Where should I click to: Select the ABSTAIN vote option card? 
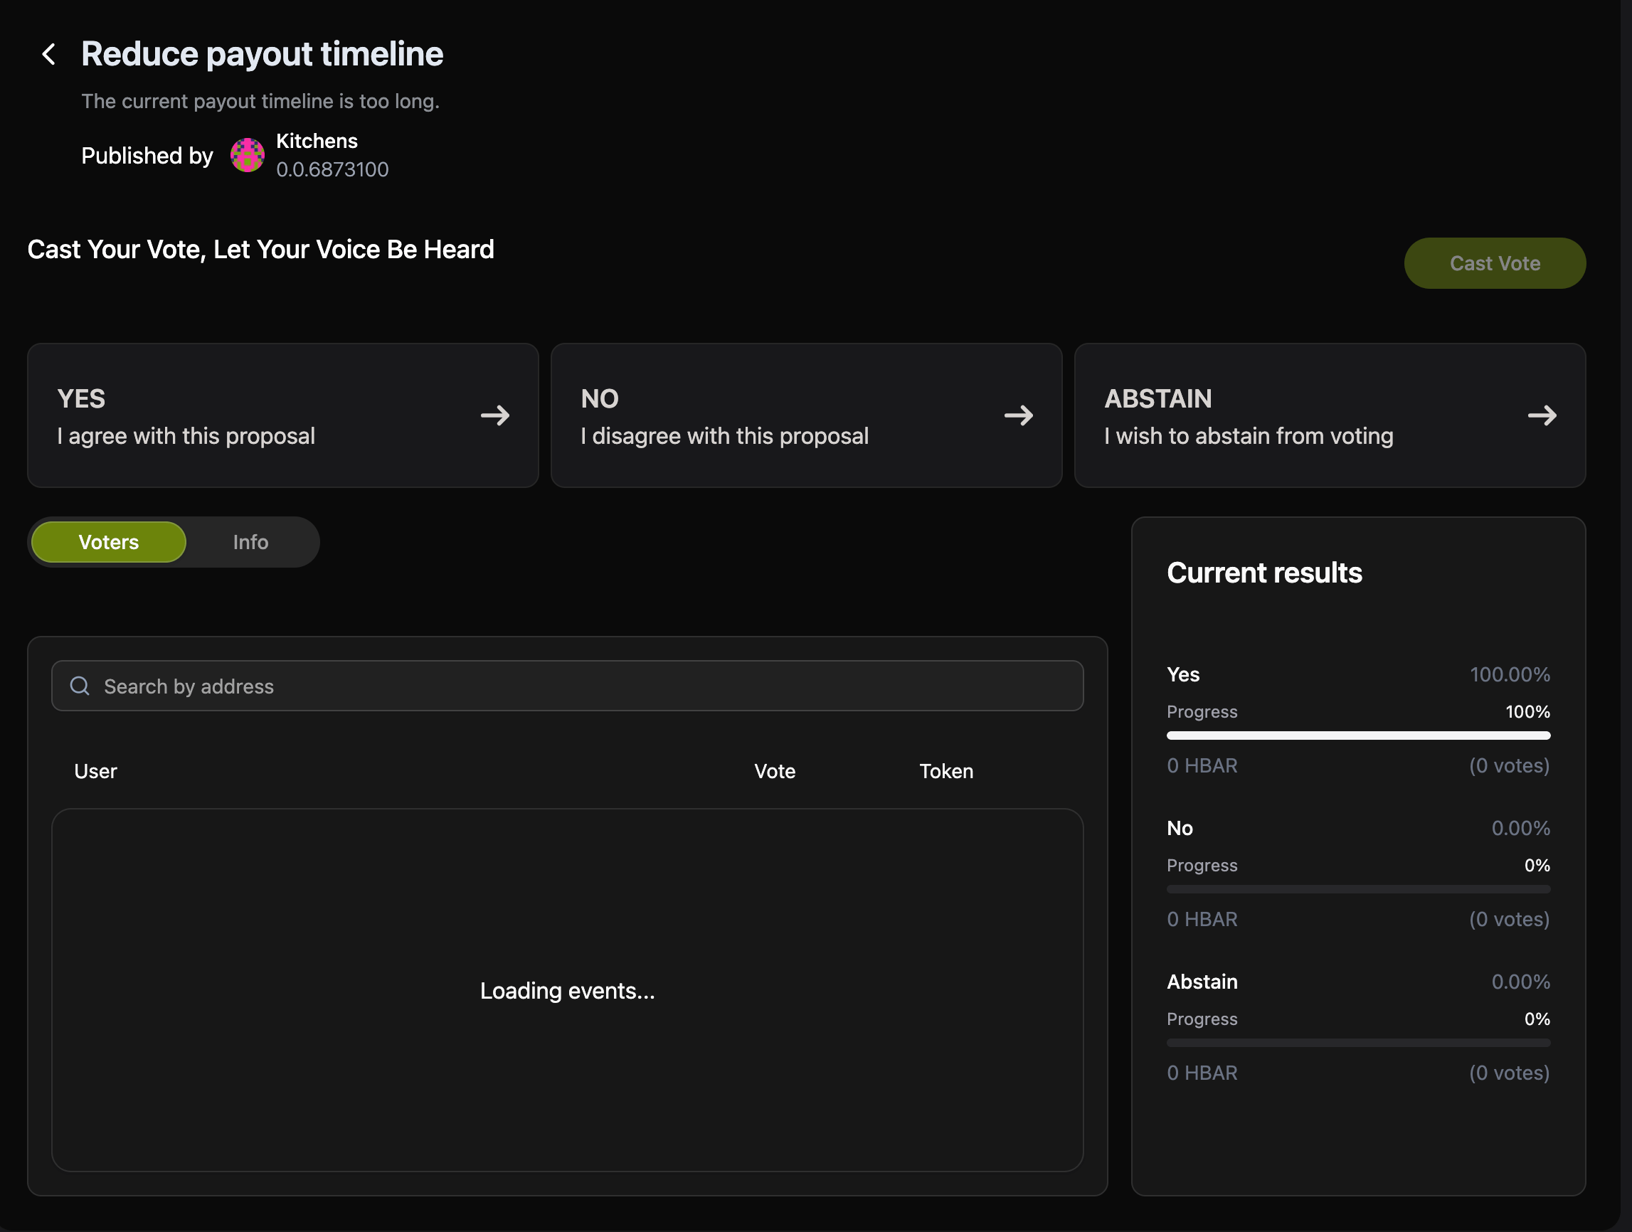click(x=1298, y=415)
